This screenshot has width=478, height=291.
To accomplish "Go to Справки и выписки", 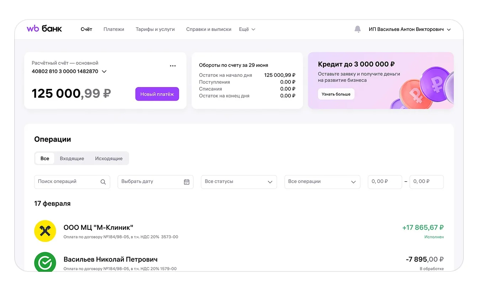I will tap(209, 29).
